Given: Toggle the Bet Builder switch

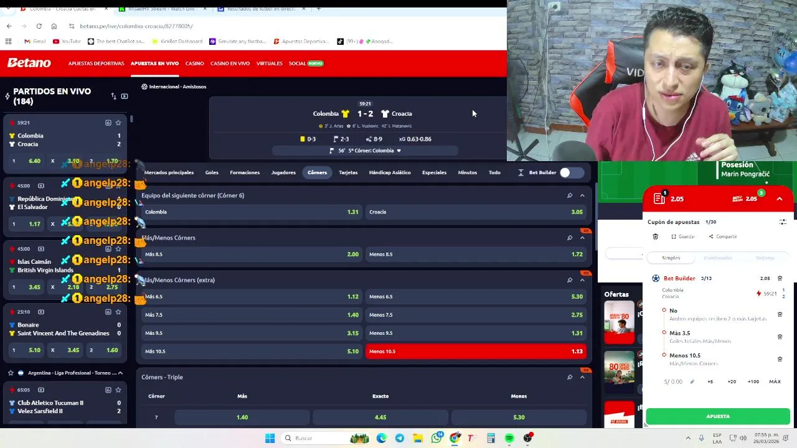Looking at the screenshot, I should [x=571, y=172].
